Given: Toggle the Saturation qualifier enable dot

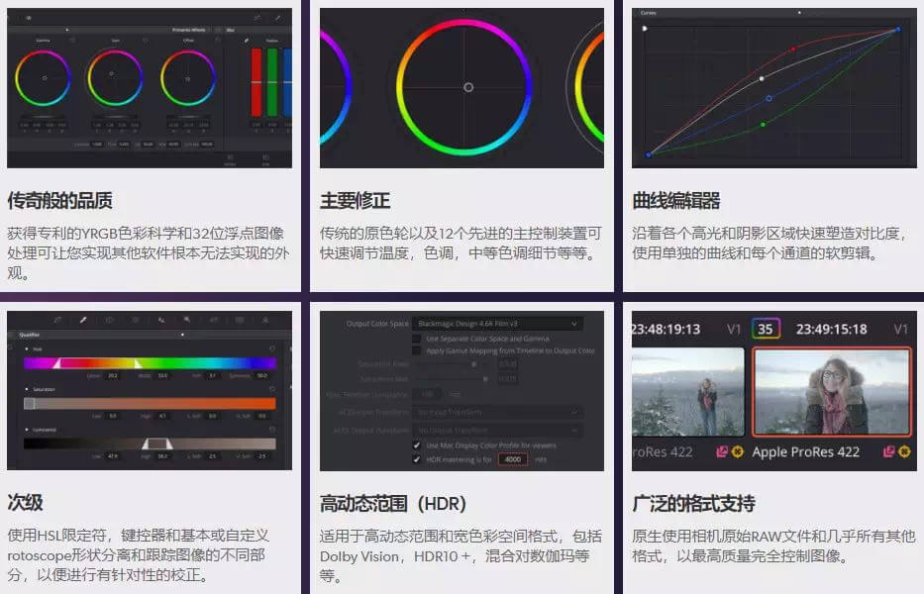Looking at the screenshot, I should point(27,389).
